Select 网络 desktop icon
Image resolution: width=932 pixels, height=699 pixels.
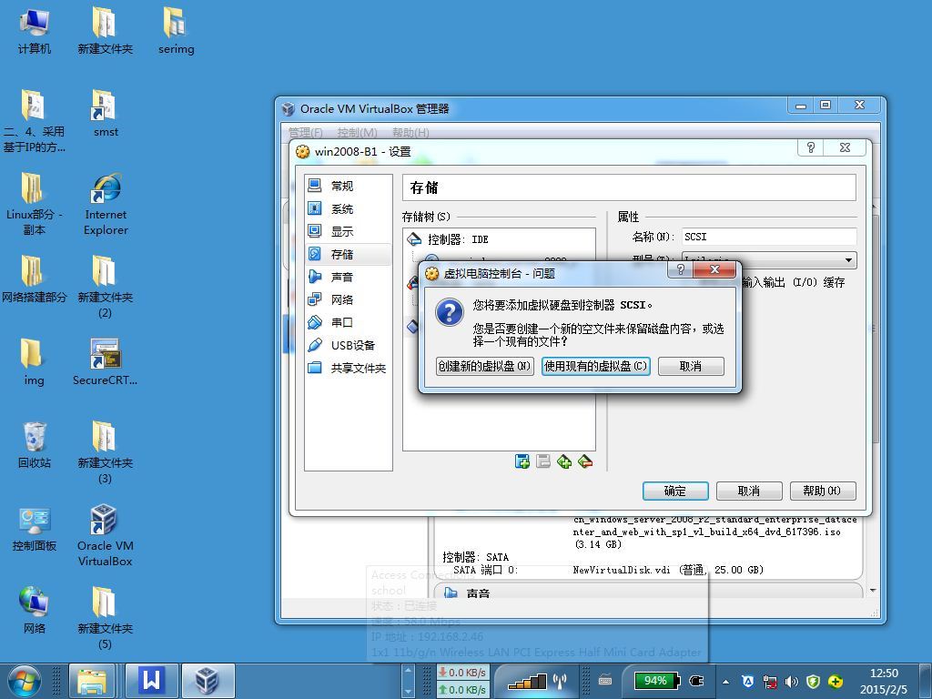pos(34,611)
